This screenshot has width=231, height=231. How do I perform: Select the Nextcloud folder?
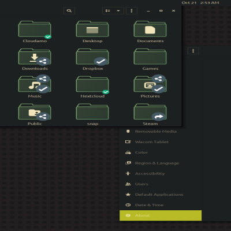point(92,84)
